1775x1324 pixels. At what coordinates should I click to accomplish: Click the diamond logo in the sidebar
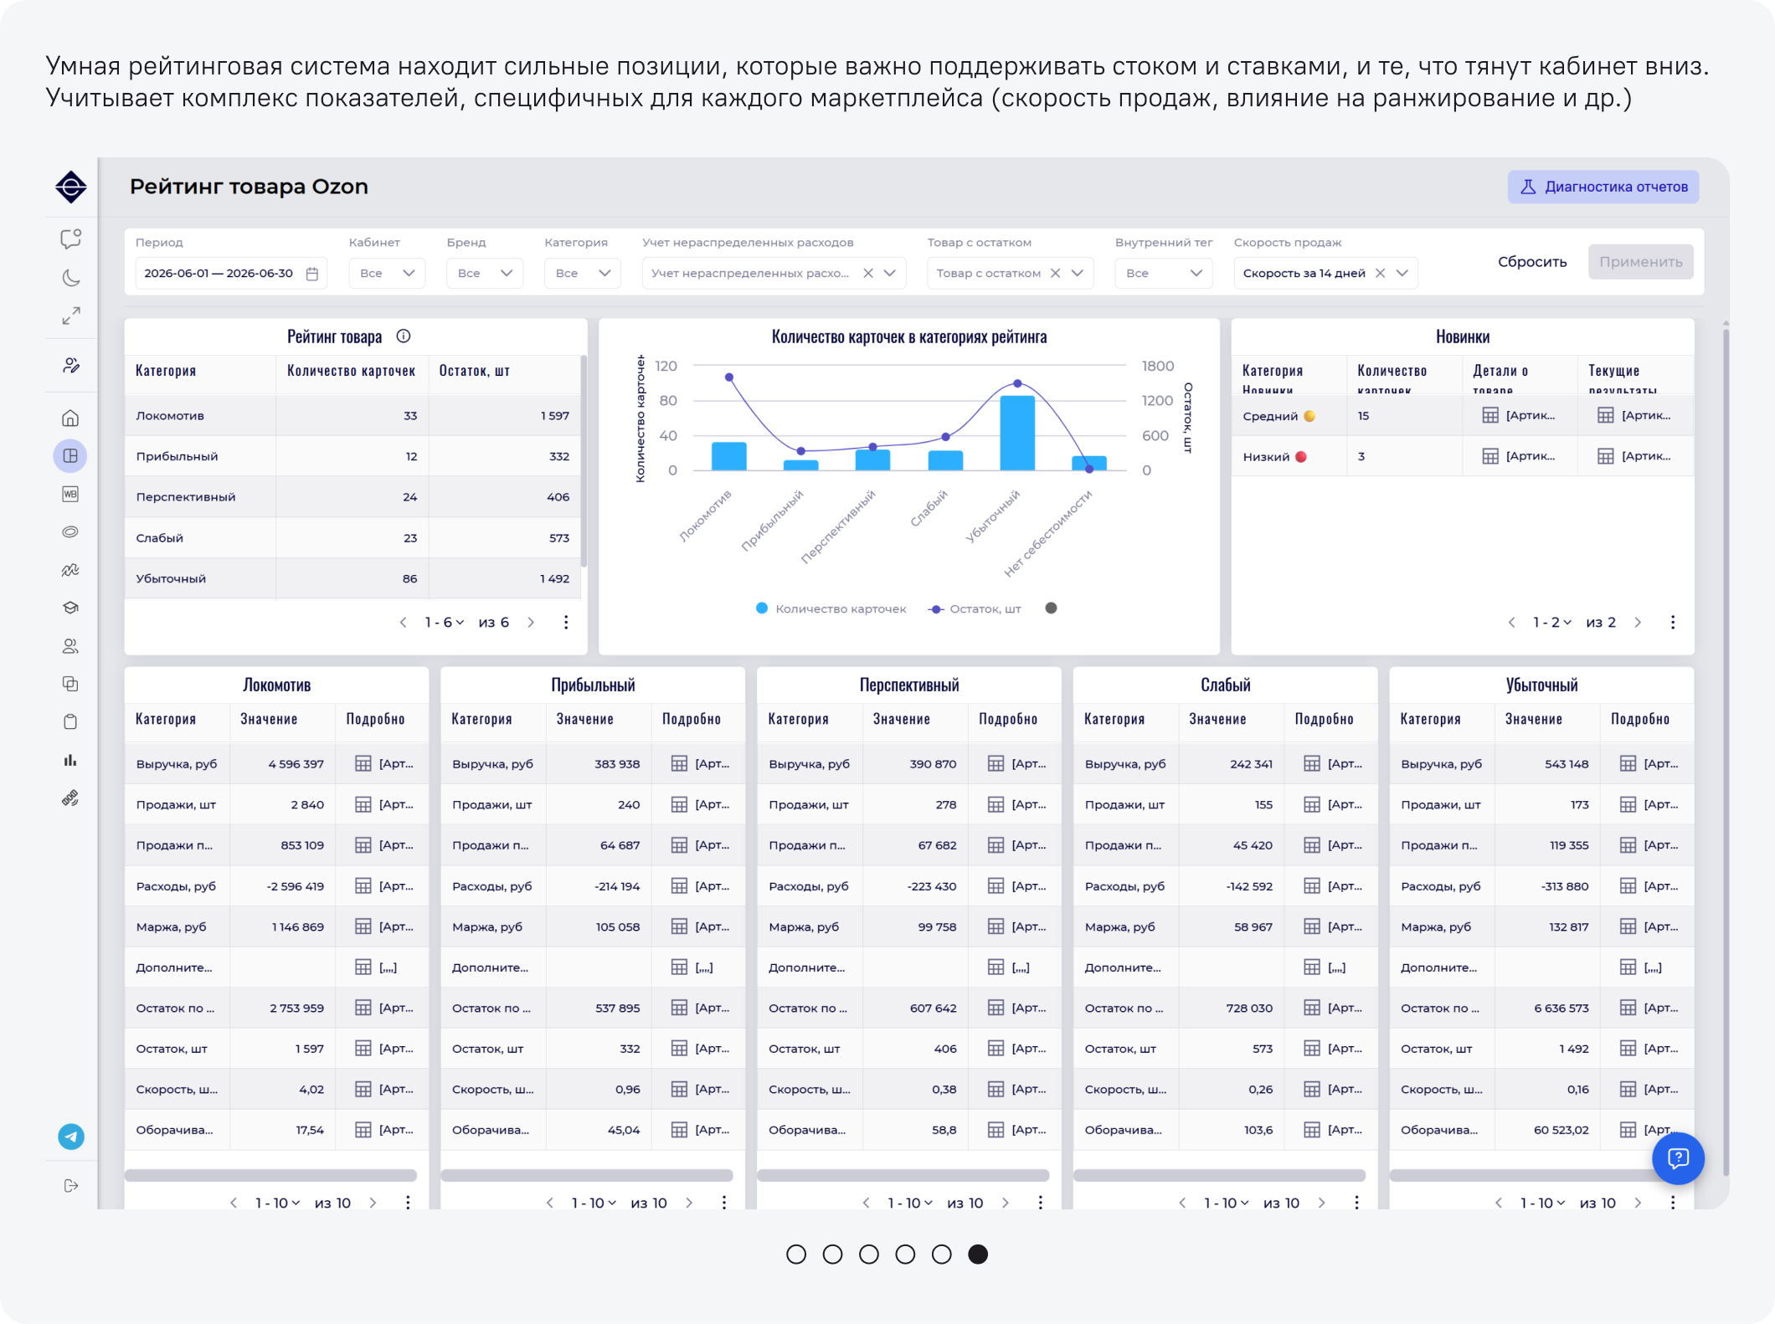71,187
